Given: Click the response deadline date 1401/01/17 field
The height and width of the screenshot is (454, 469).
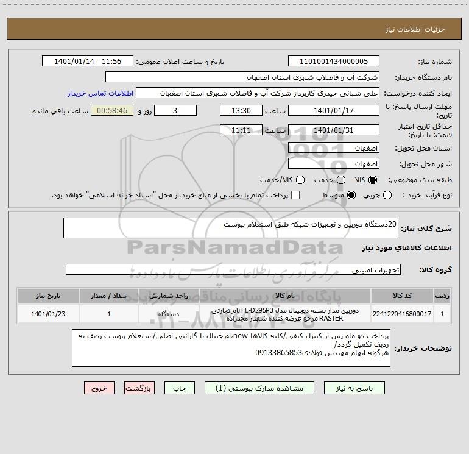Looking at the screenshot, I should click(334, 110).
